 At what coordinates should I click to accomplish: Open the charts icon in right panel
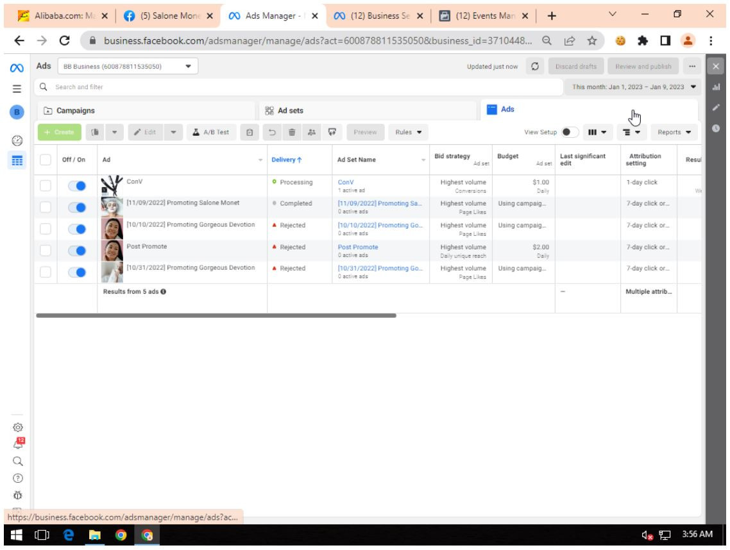pyautogui.click(x=716, y=87)
